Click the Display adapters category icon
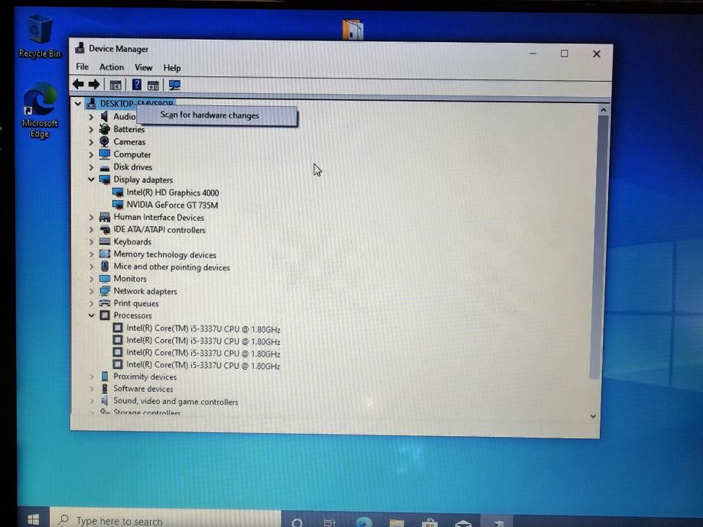 [x=105, y=179]
